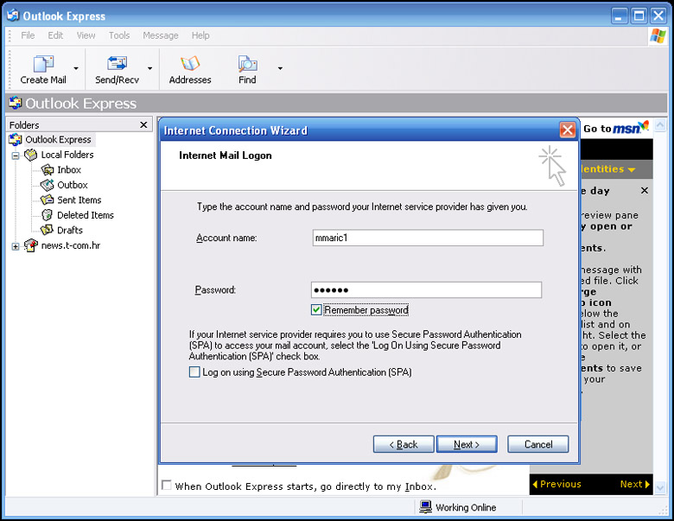Click the Local Folders icon
This screenshot has height=521, width=674.
pyautogui.click(x=31, y=155)
